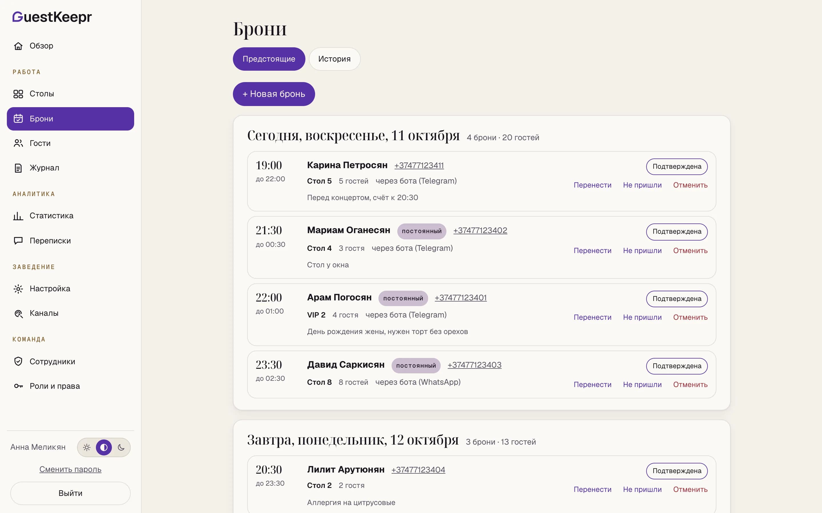822x513 pixels.
Task: Click the user name Анна Меликян
Action: (x=38, y=447)
